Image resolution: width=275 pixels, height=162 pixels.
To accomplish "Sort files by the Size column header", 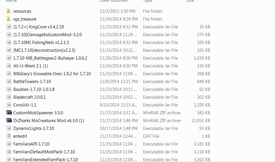I will [190, 1].
